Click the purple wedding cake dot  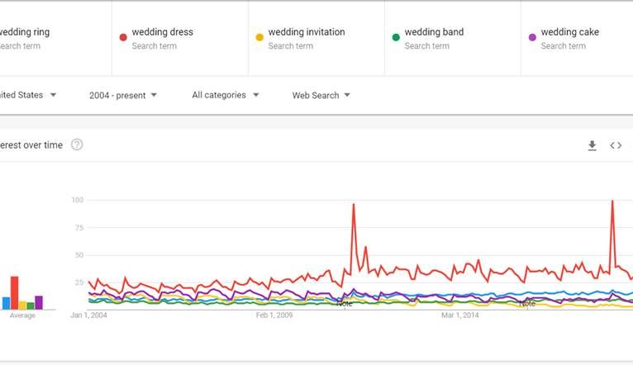[x=532, y=37]
